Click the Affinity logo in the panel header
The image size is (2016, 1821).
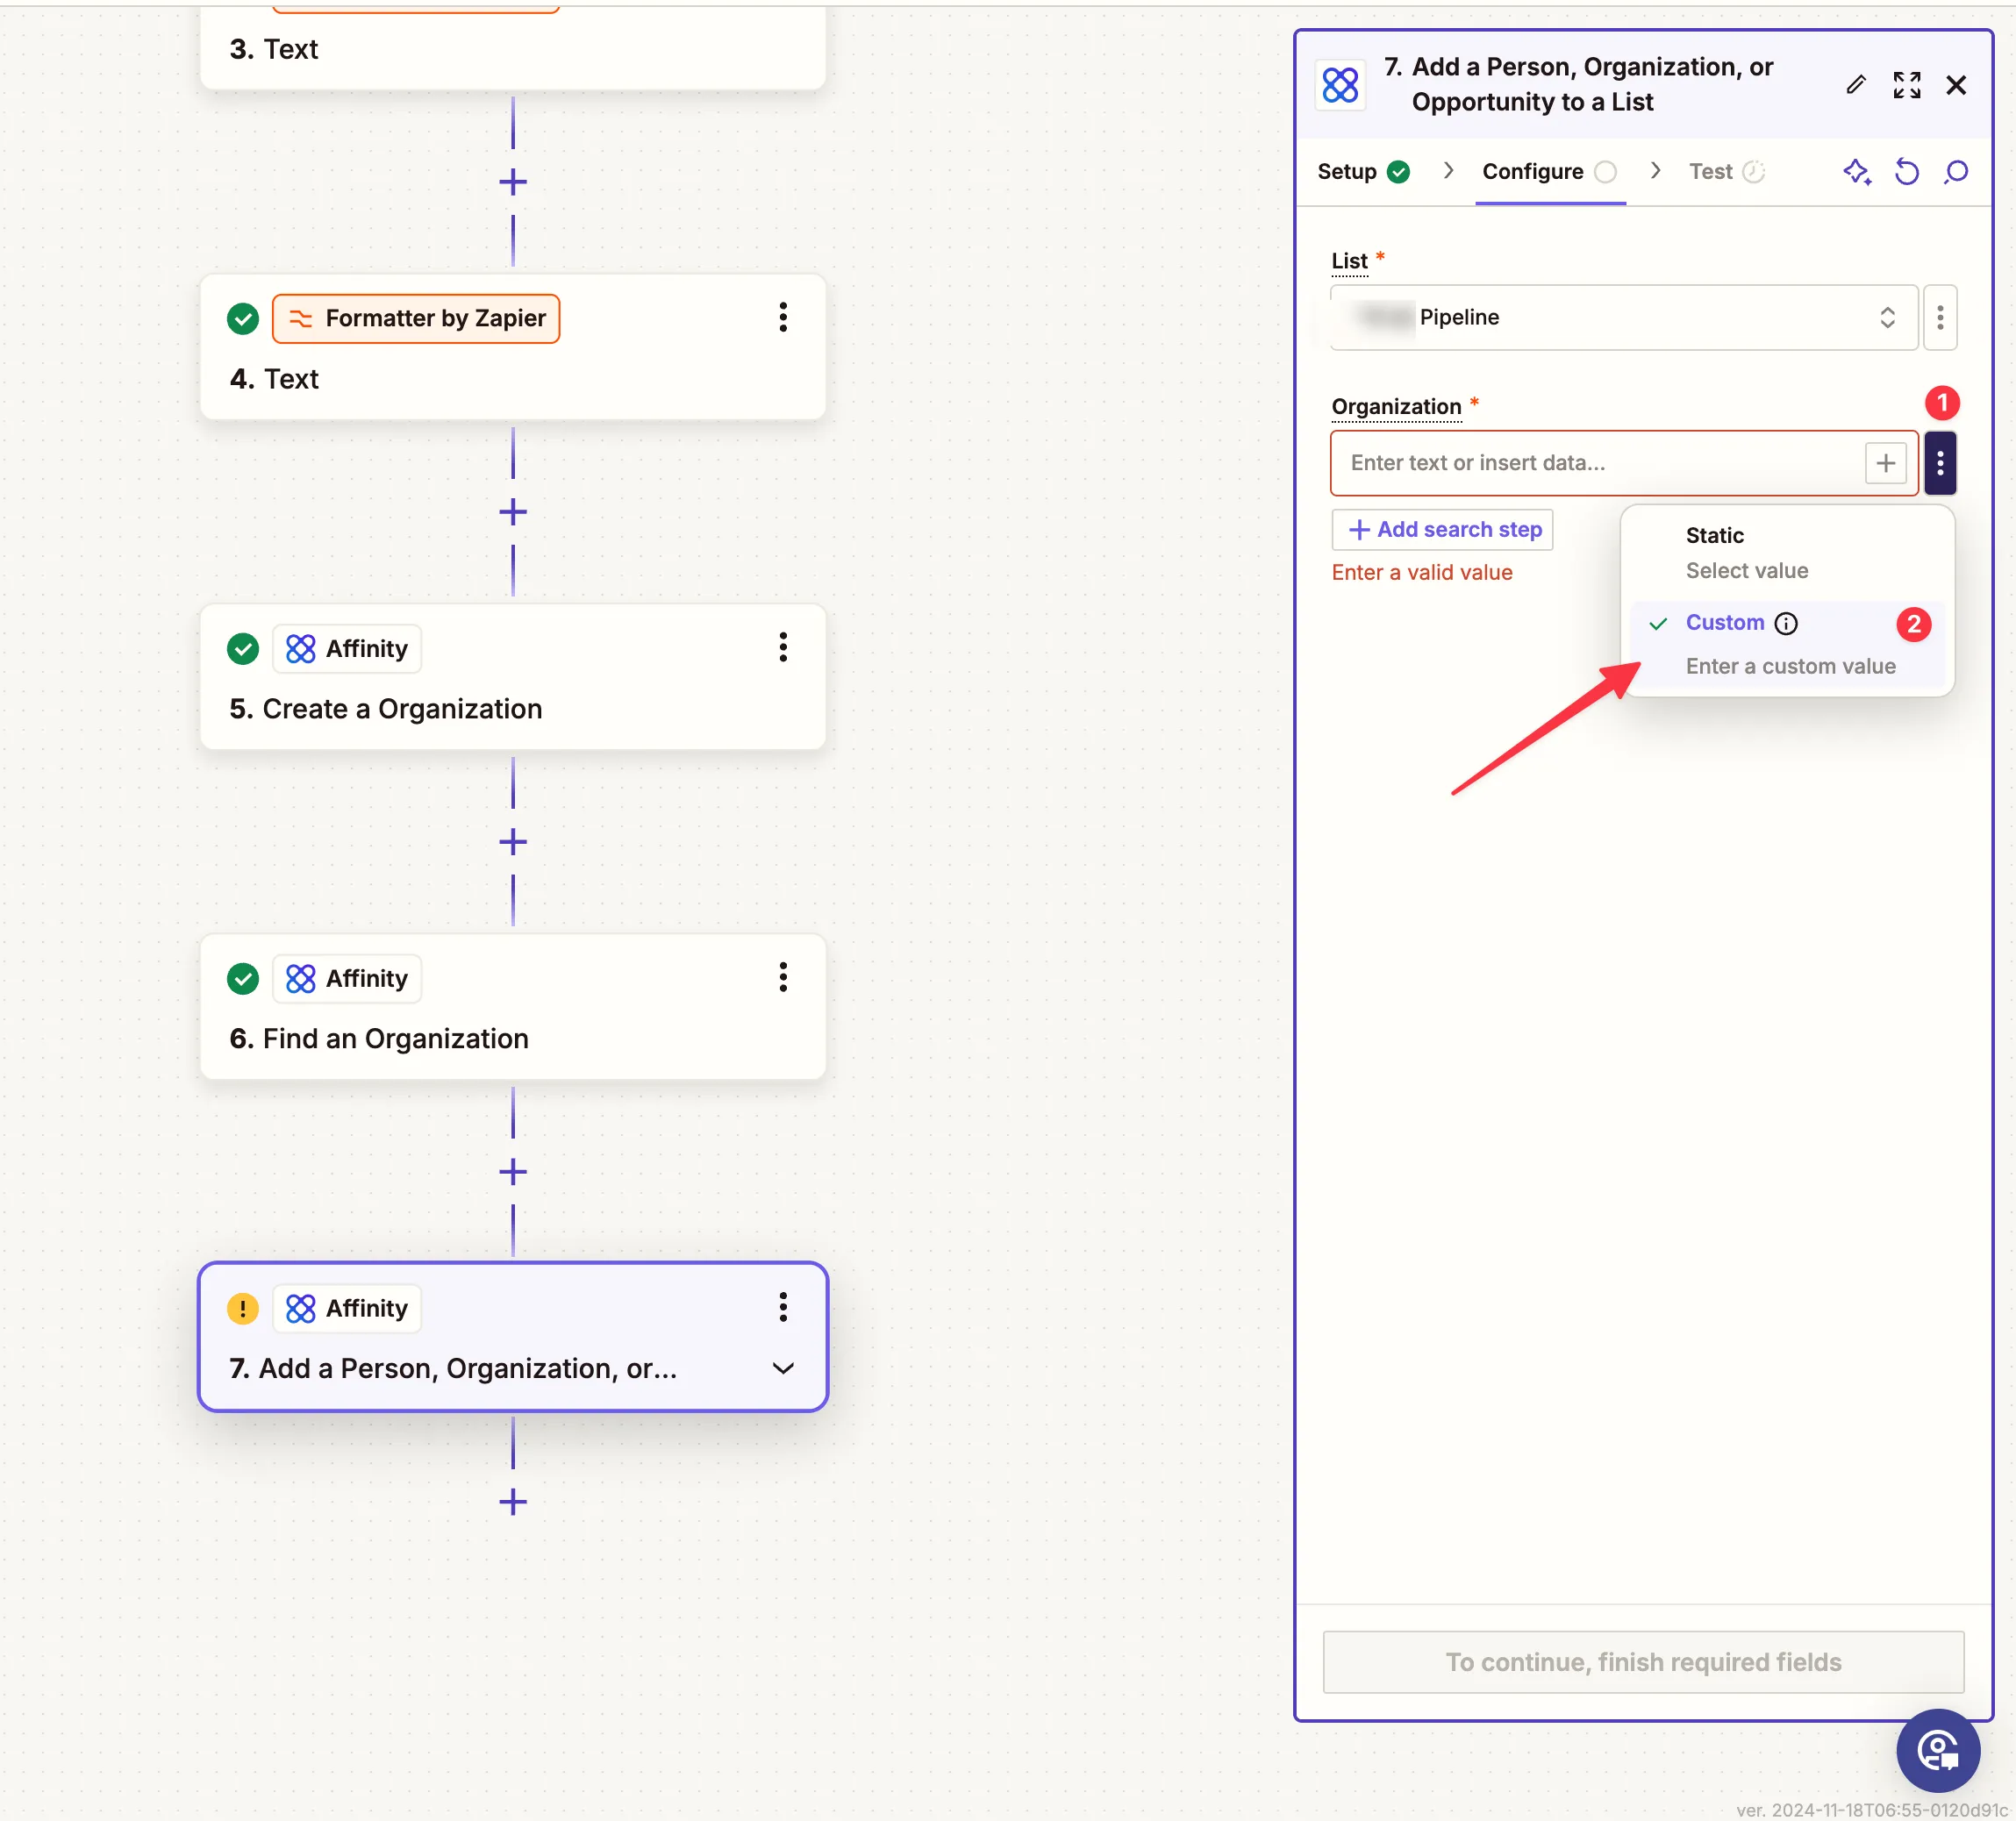pos(1340,85)
